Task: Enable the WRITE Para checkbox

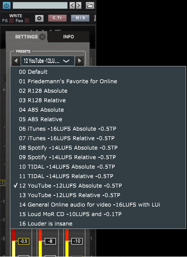Action: [27, 21]
